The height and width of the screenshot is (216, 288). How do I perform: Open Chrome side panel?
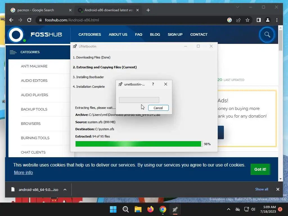click(x=259, y=20)
